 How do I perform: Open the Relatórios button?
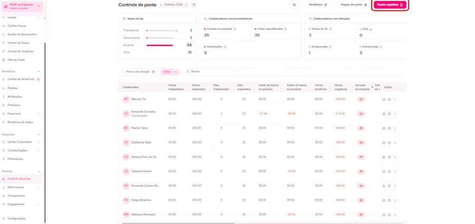point(318,5)
